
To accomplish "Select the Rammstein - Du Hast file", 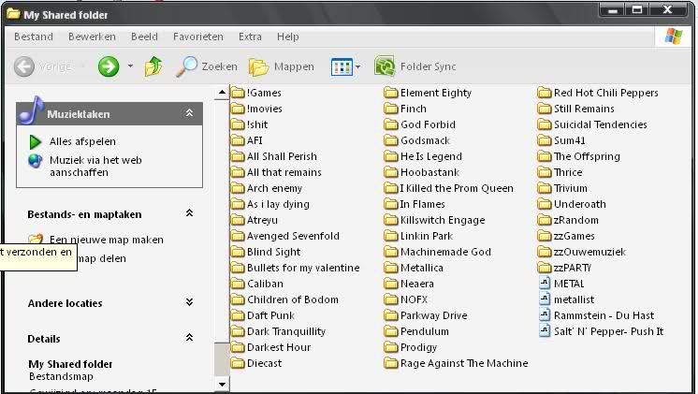I will tap(545, 315).
